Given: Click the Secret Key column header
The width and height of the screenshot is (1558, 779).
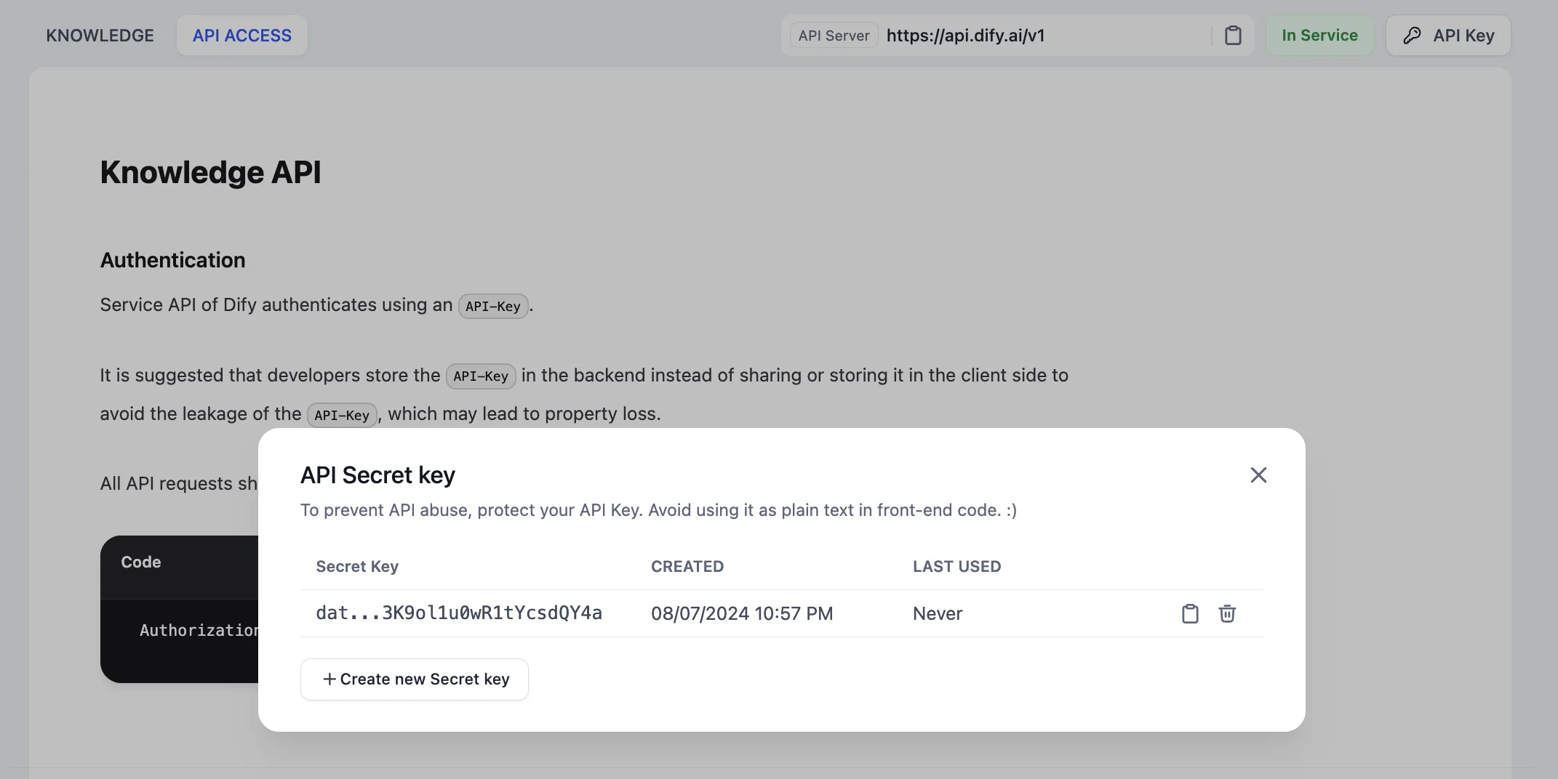Looking at the screenshot, I should click(356, 566).
